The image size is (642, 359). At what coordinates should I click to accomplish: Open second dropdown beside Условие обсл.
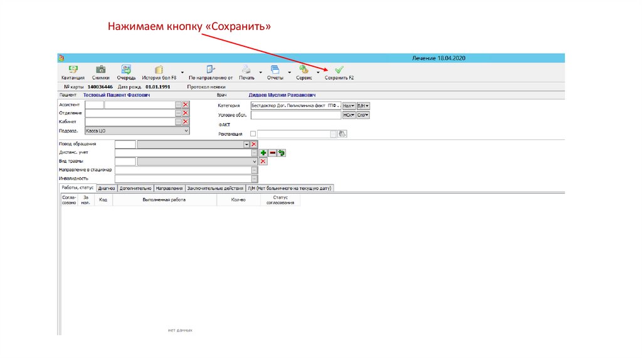coord(363,115)
